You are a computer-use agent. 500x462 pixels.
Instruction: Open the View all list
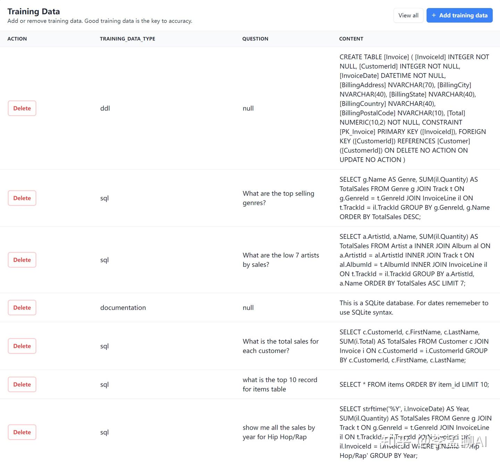click(x=408, y=15)
